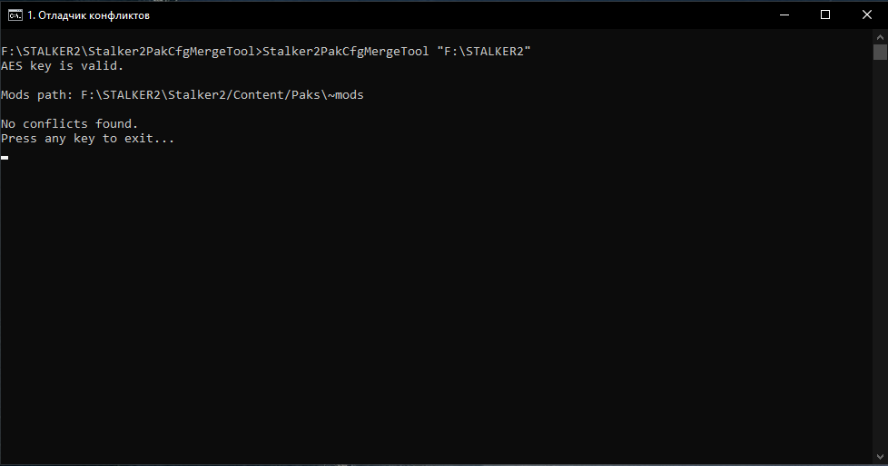Click the F:\STALKER2\Stalker2PakCfgMergeTool> prompt path
Screen dimensions: 888x466
[x=132, y=52]
